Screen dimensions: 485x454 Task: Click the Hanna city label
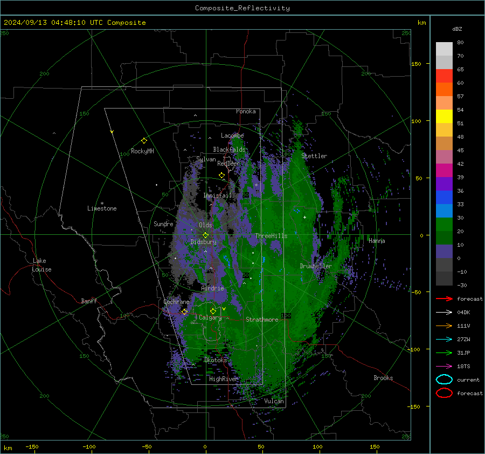coord(377,241)
